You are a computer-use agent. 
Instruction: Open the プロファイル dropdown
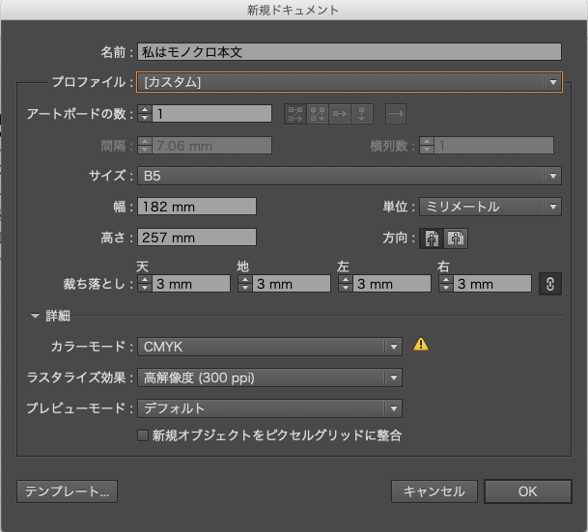click(350, 82)
